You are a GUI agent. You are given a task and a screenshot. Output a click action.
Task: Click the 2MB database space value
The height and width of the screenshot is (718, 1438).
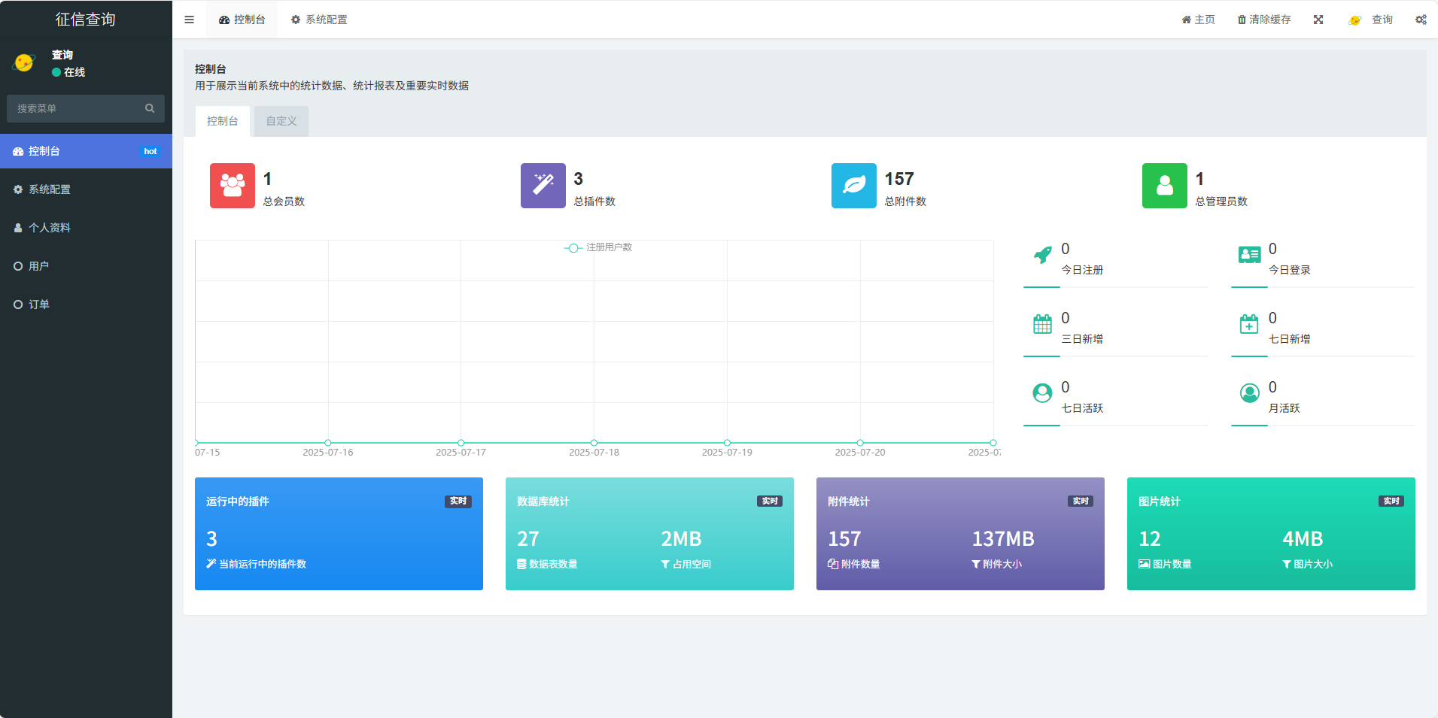(681, 539)
